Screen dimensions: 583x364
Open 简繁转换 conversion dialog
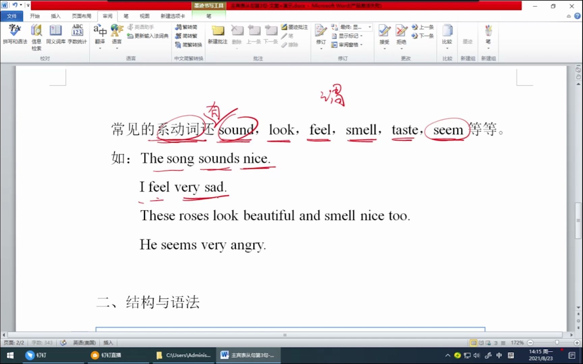point(189,44)
